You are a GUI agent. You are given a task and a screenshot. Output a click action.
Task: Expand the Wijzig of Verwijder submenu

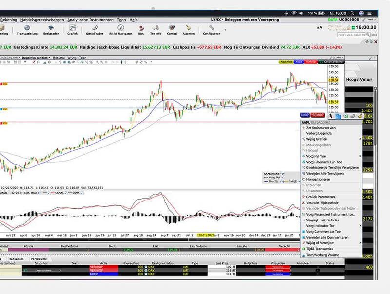pyautogui.click(x=331, y=243)
